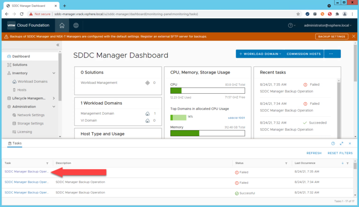Click the BACKUP SETTINGS button
359x207 pixels.
(331, 37)
